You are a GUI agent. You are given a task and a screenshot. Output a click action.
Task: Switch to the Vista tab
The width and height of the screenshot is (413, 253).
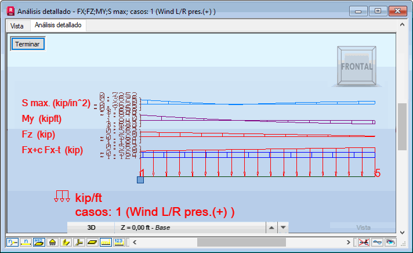click(x=17, y=26)
